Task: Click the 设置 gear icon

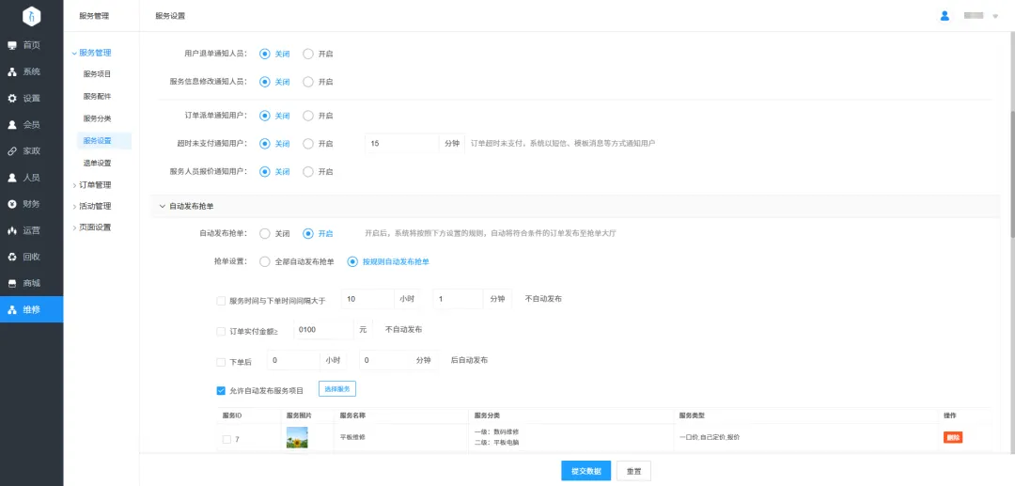Action: [12, 98]
